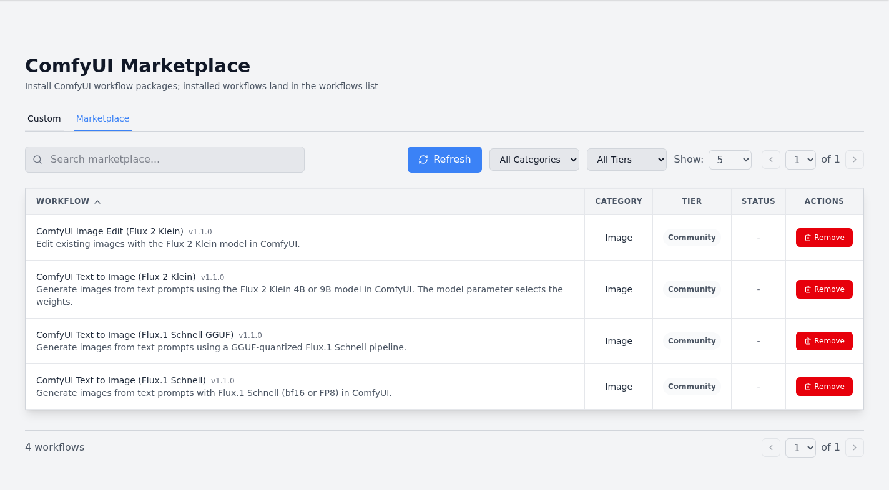Remove ComfyUI Image Edit (Flux 2 Klein)

pyautogui.click(x=824, y=238)
